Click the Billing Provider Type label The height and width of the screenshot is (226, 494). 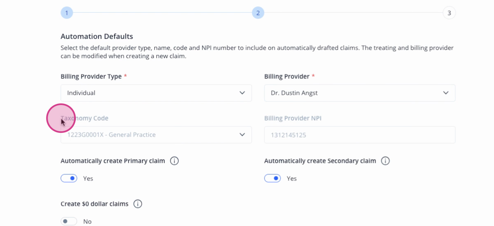pos(91,76)
